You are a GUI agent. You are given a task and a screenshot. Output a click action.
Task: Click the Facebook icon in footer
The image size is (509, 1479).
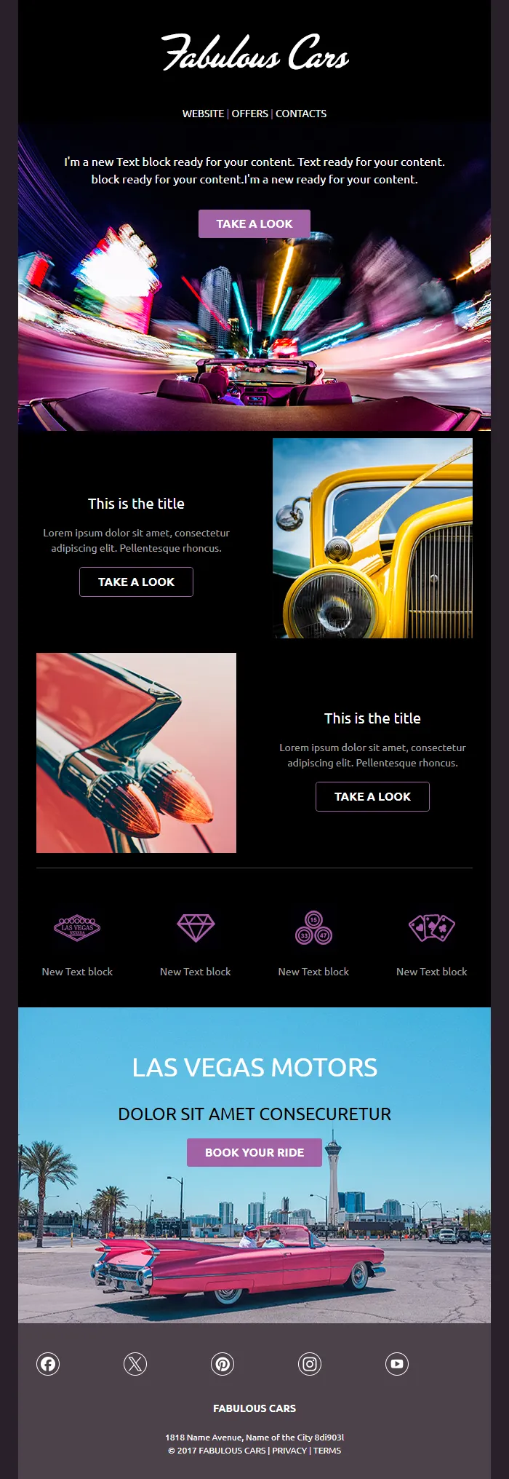(48, 1364)
